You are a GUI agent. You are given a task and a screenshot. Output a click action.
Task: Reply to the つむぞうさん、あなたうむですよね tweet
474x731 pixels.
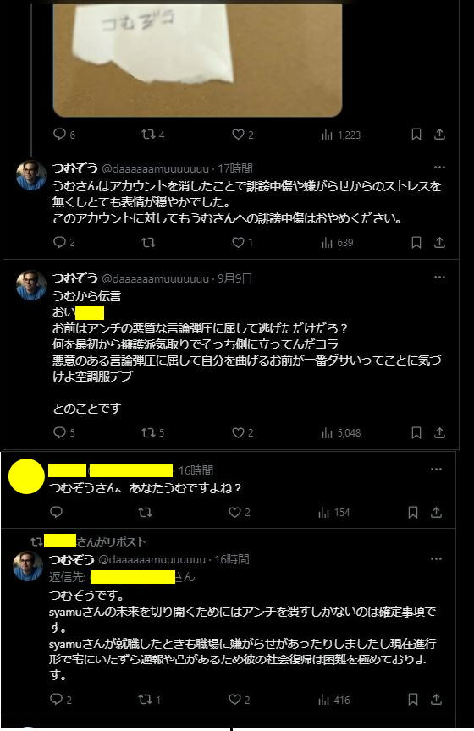pos(56,513)
